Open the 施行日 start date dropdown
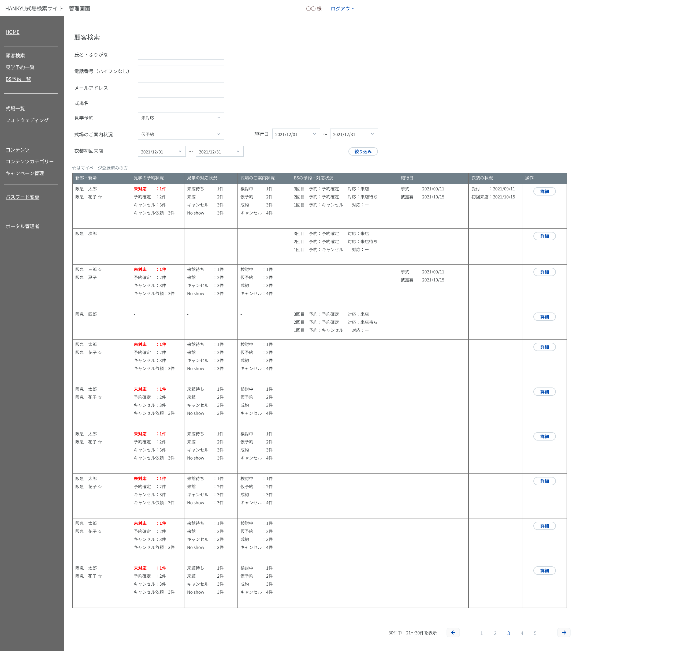Image resolution: width=673 pixels, height=651 pixels. pyautogui.click(x=296, y=134)
